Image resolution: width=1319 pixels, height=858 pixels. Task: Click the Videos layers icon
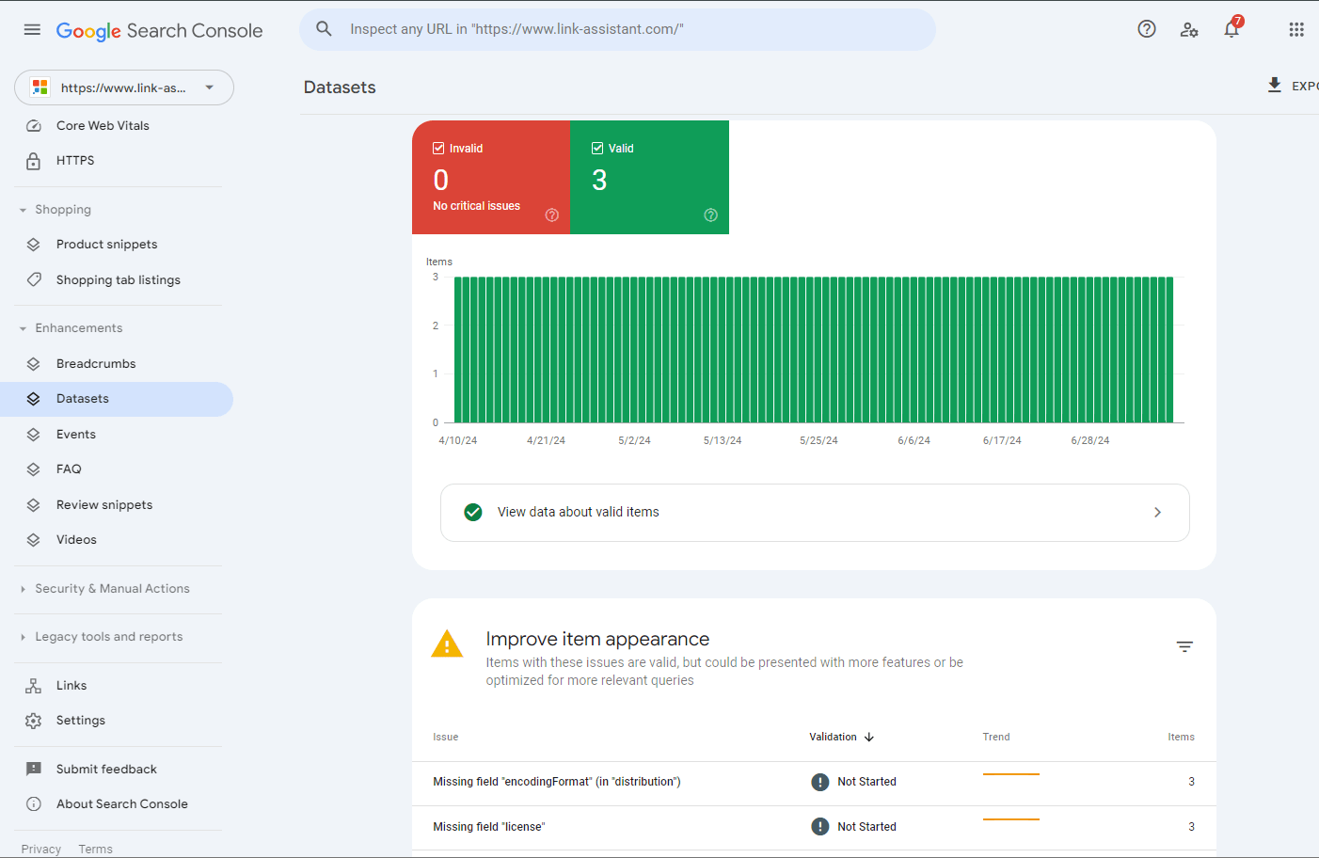click(34, 540)
